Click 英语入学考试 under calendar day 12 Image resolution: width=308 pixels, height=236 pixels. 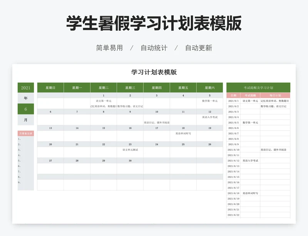pos(210,117)
